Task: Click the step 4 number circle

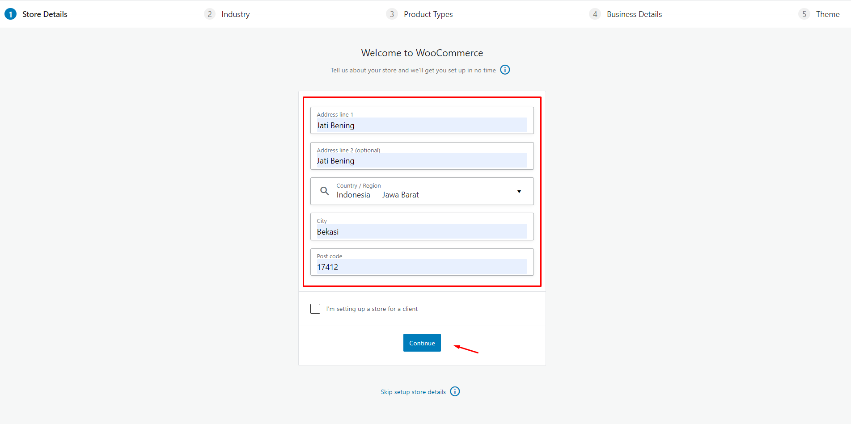Action: (x=595, y=14)
